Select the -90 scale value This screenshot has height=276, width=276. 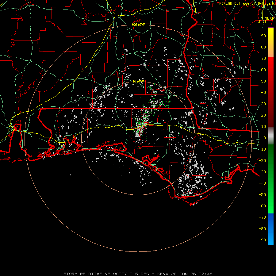click(x=262, y=240)
